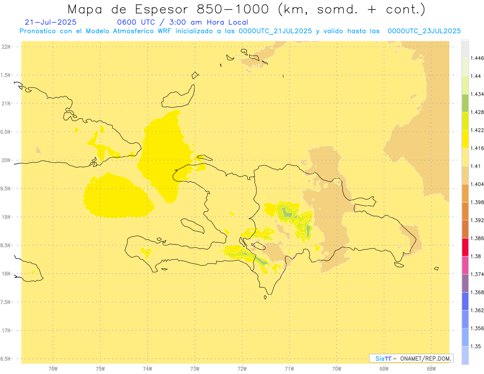The width and height of the screenshot is (484, 374).
Task: Click the legend value "1.422"
Action: pos(477,130)
